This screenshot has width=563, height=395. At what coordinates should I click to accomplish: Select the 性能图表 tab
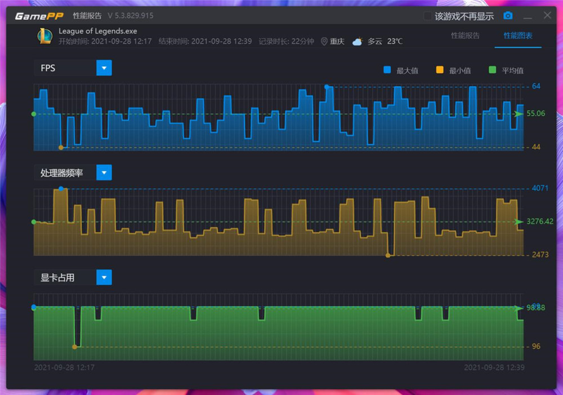518,36
